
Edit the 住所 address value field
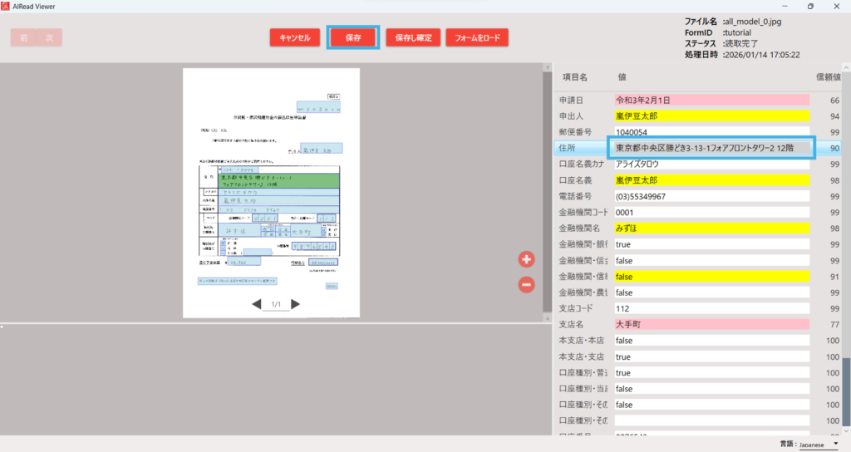coord(711,148)
